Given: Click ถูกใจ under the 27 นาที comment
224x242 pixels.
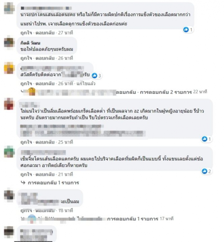Looking at the screenshot, I should [x=26, y=33].
